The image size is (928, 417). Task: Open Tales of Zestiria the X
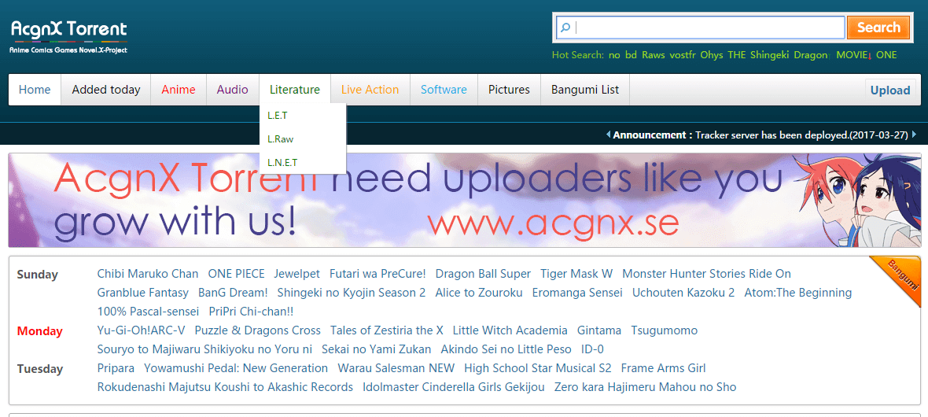(386, 330)
